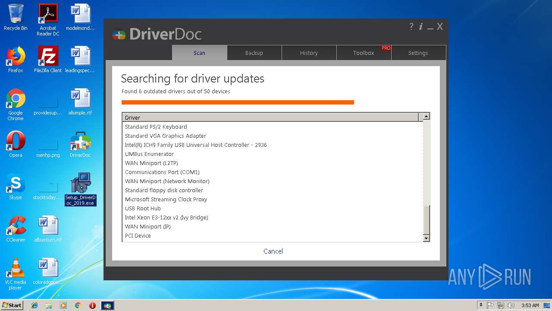The height and width of the screenshot is (311, 552).
Task: Select Microsoft Streaming Clock Proxy row
Action: click(272, 199)
